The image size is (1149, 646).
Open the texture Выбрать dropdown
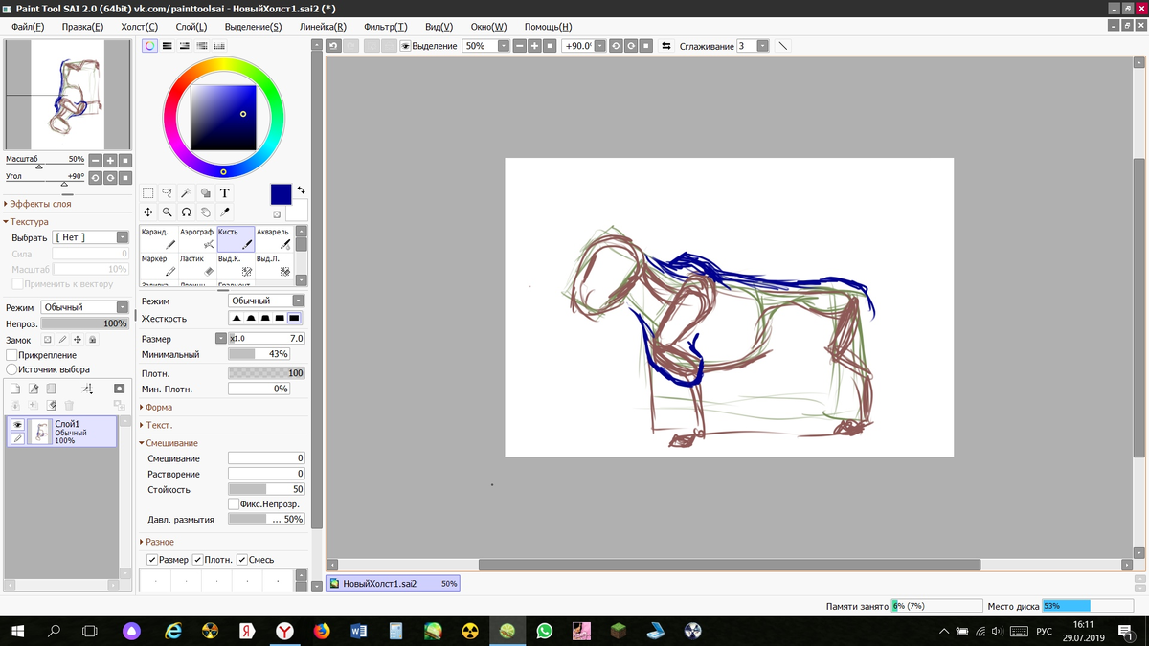pyautogui.click(x=123, y=237)
